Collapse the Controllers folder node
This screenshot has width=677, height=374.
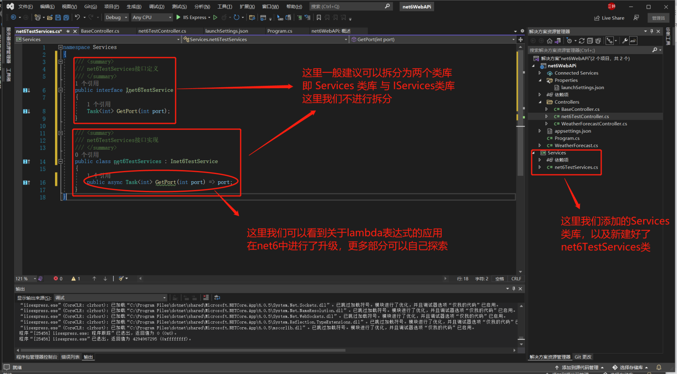[540, 102]
